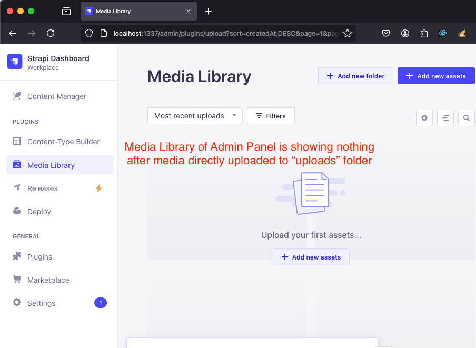Open the Releases section

pyautogui.click(x=43, y=188)
